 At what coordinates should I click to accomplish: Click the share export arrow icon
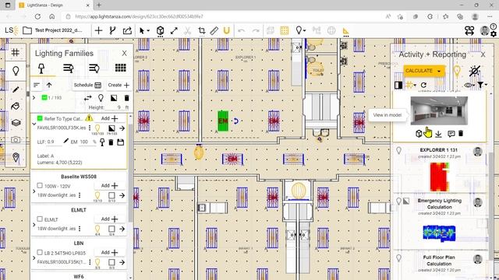pyautogui.click(x=127, y=30)
